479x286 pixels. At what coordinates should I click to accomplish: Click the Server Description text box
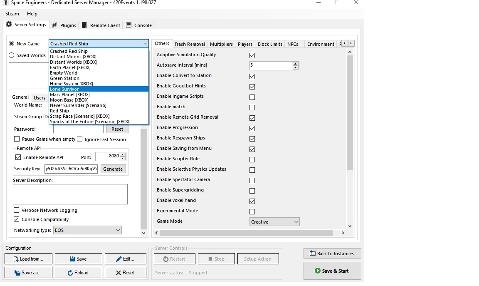(70, 194)
